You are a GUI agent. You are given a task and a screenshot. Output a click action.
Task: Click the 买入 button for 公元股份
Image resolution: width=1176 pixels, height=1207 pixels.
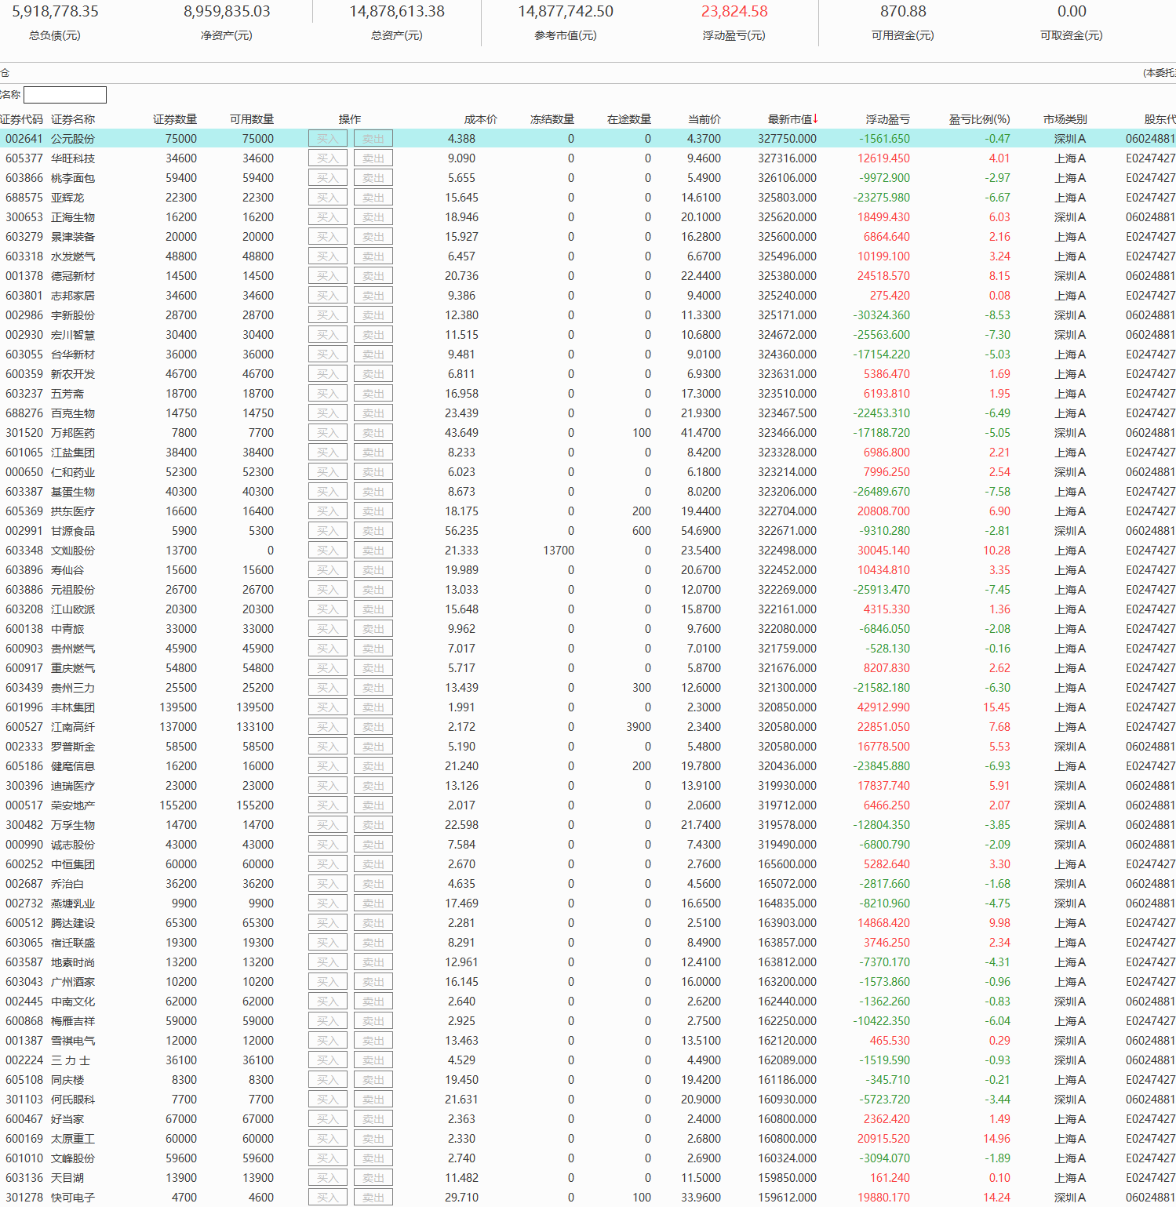coord(328,139)
